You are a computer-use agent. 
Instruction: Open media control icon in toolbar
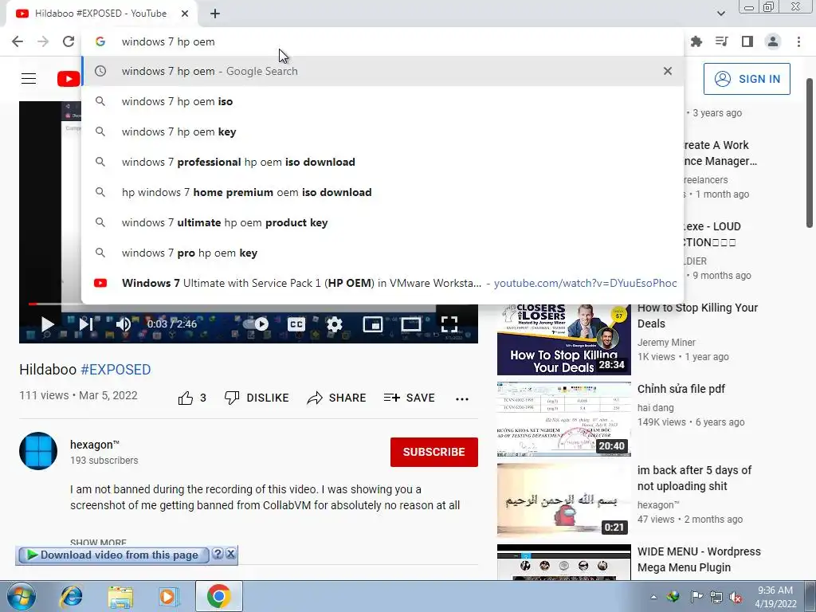pyautogui.click(x=722, y=41)
